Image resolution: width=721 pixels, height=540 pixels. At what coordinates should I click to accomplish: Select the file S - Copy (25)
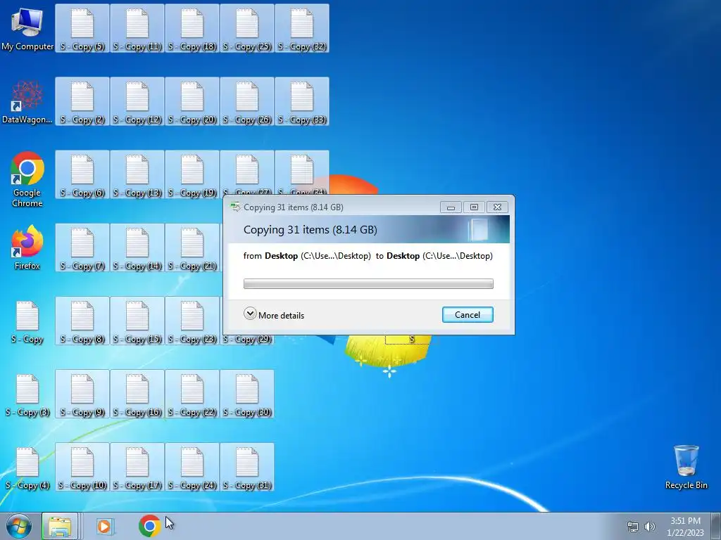point(247,28)
